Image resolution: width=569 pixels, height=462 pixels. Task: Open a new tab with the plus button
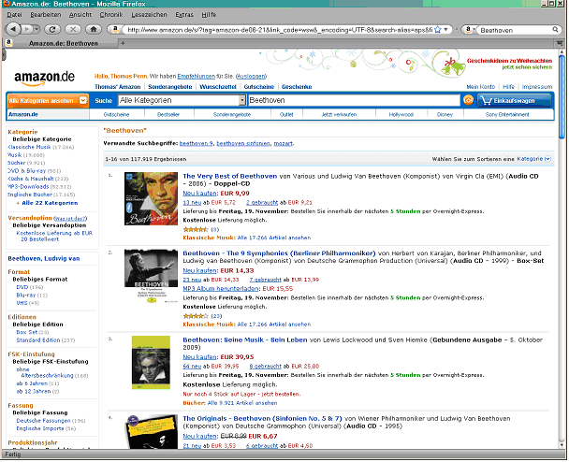click(123, 43)
